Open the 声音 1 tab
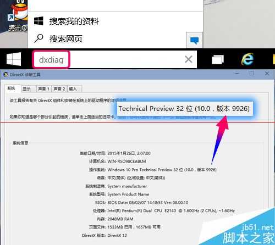 click(x=44, y=89)
